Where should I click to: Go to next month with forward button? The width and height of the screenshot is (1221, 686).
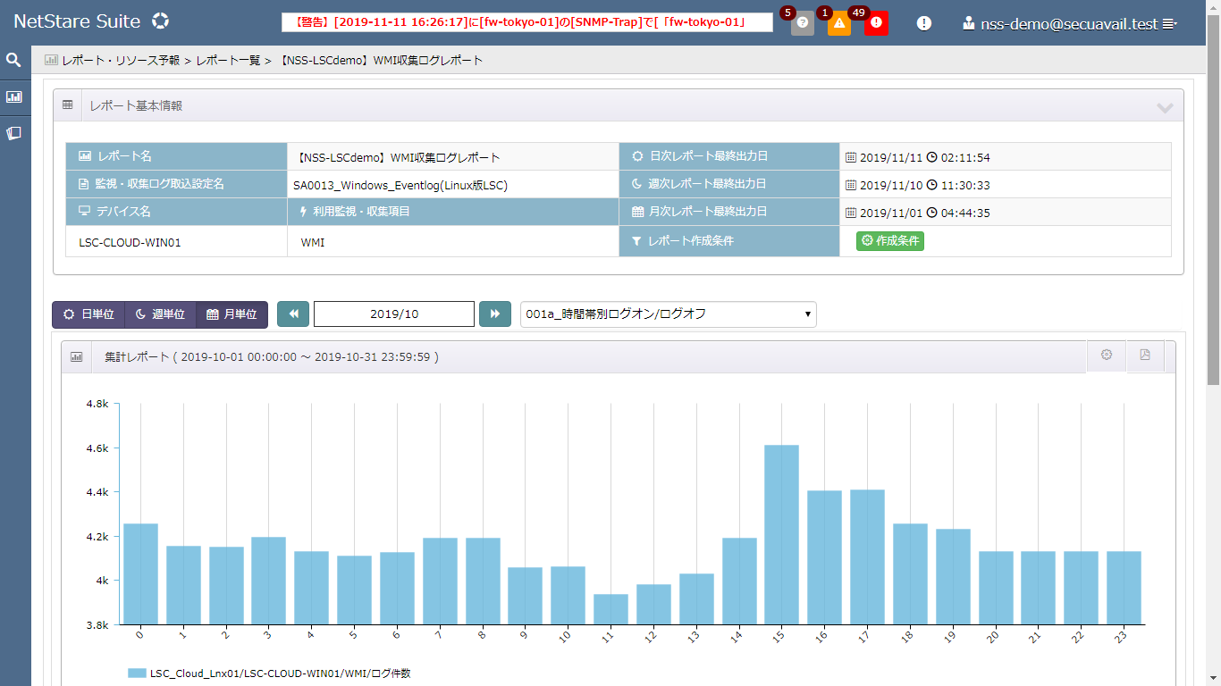pyautogui.click(x=495, y=314)
